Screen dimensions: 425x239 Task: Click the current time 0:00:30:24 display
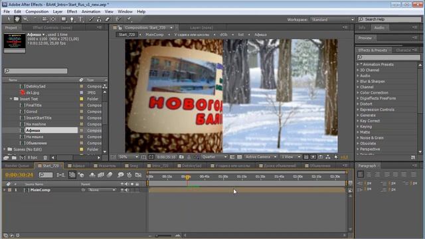[19, 175]
